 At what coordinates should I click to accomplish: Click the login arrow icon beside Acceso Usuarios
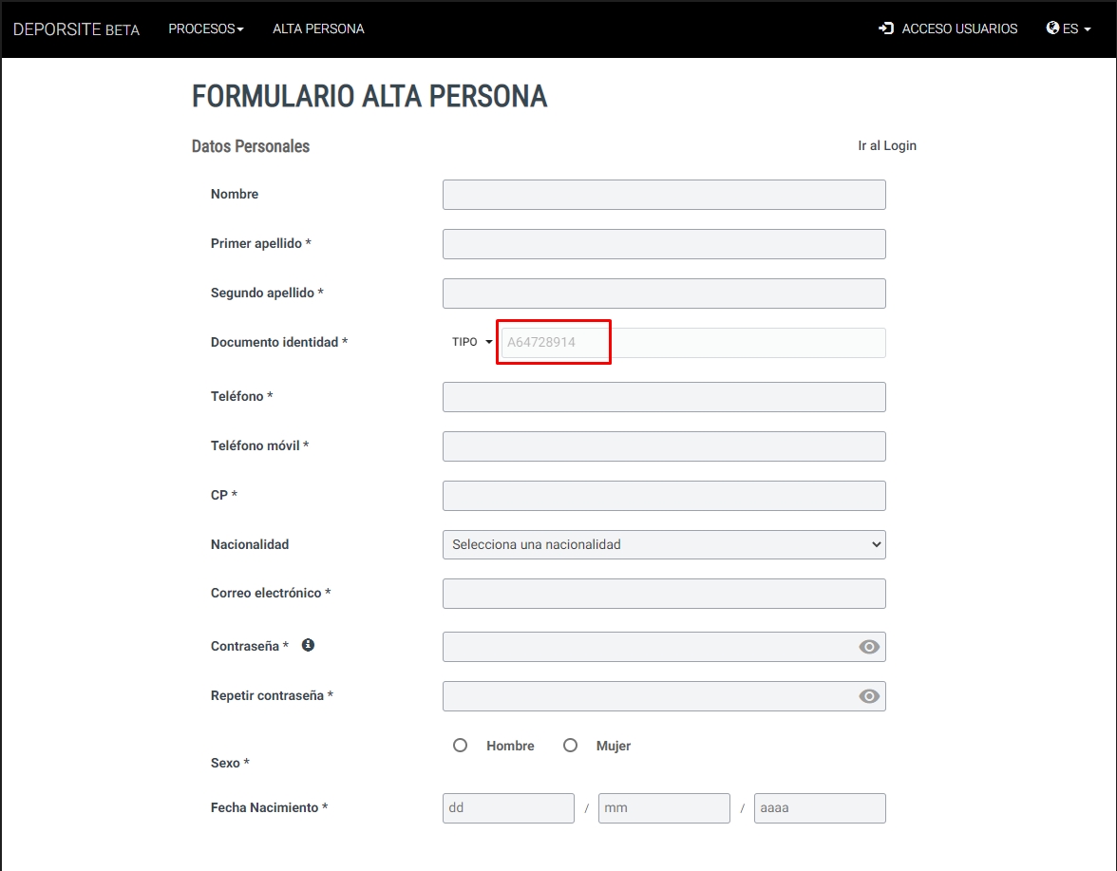[886, 28]
